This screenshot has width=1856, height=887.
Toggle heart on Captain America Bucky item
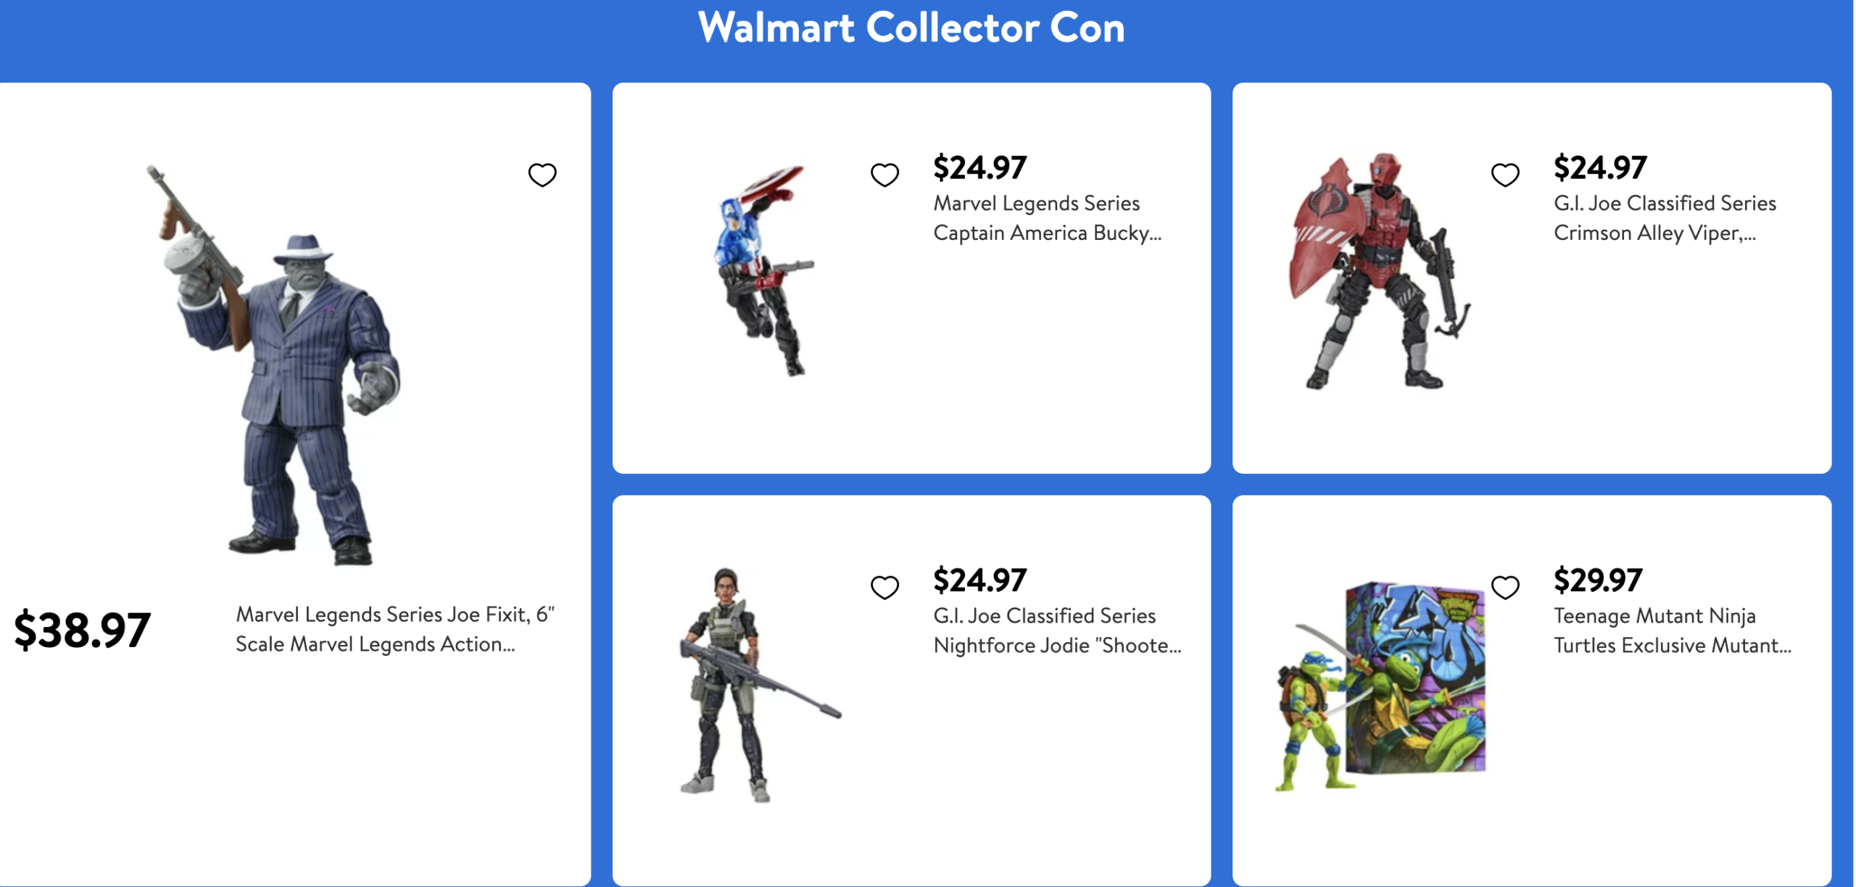tap(884, 175)
